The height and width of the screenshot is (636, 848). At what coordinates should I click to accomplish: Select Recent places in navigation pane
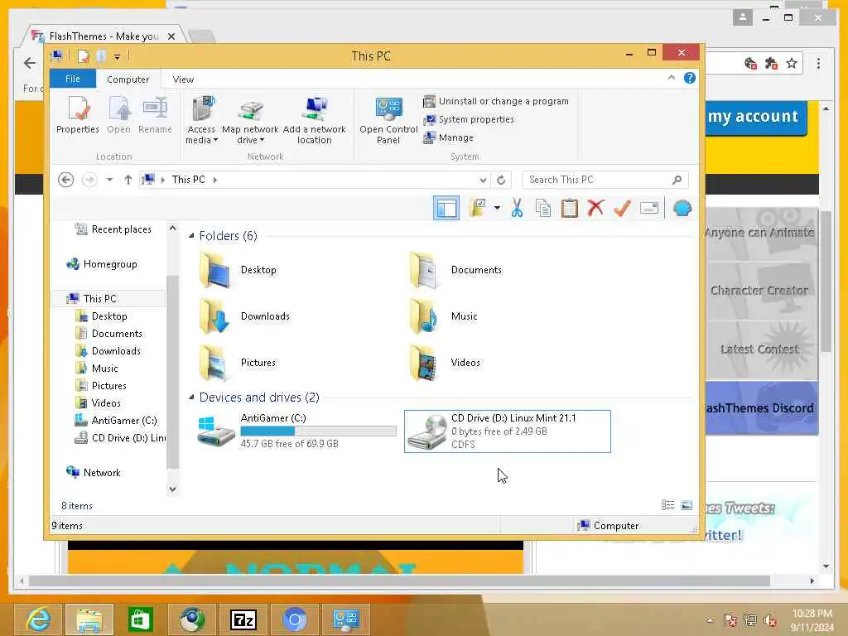[x=113, y=229]
